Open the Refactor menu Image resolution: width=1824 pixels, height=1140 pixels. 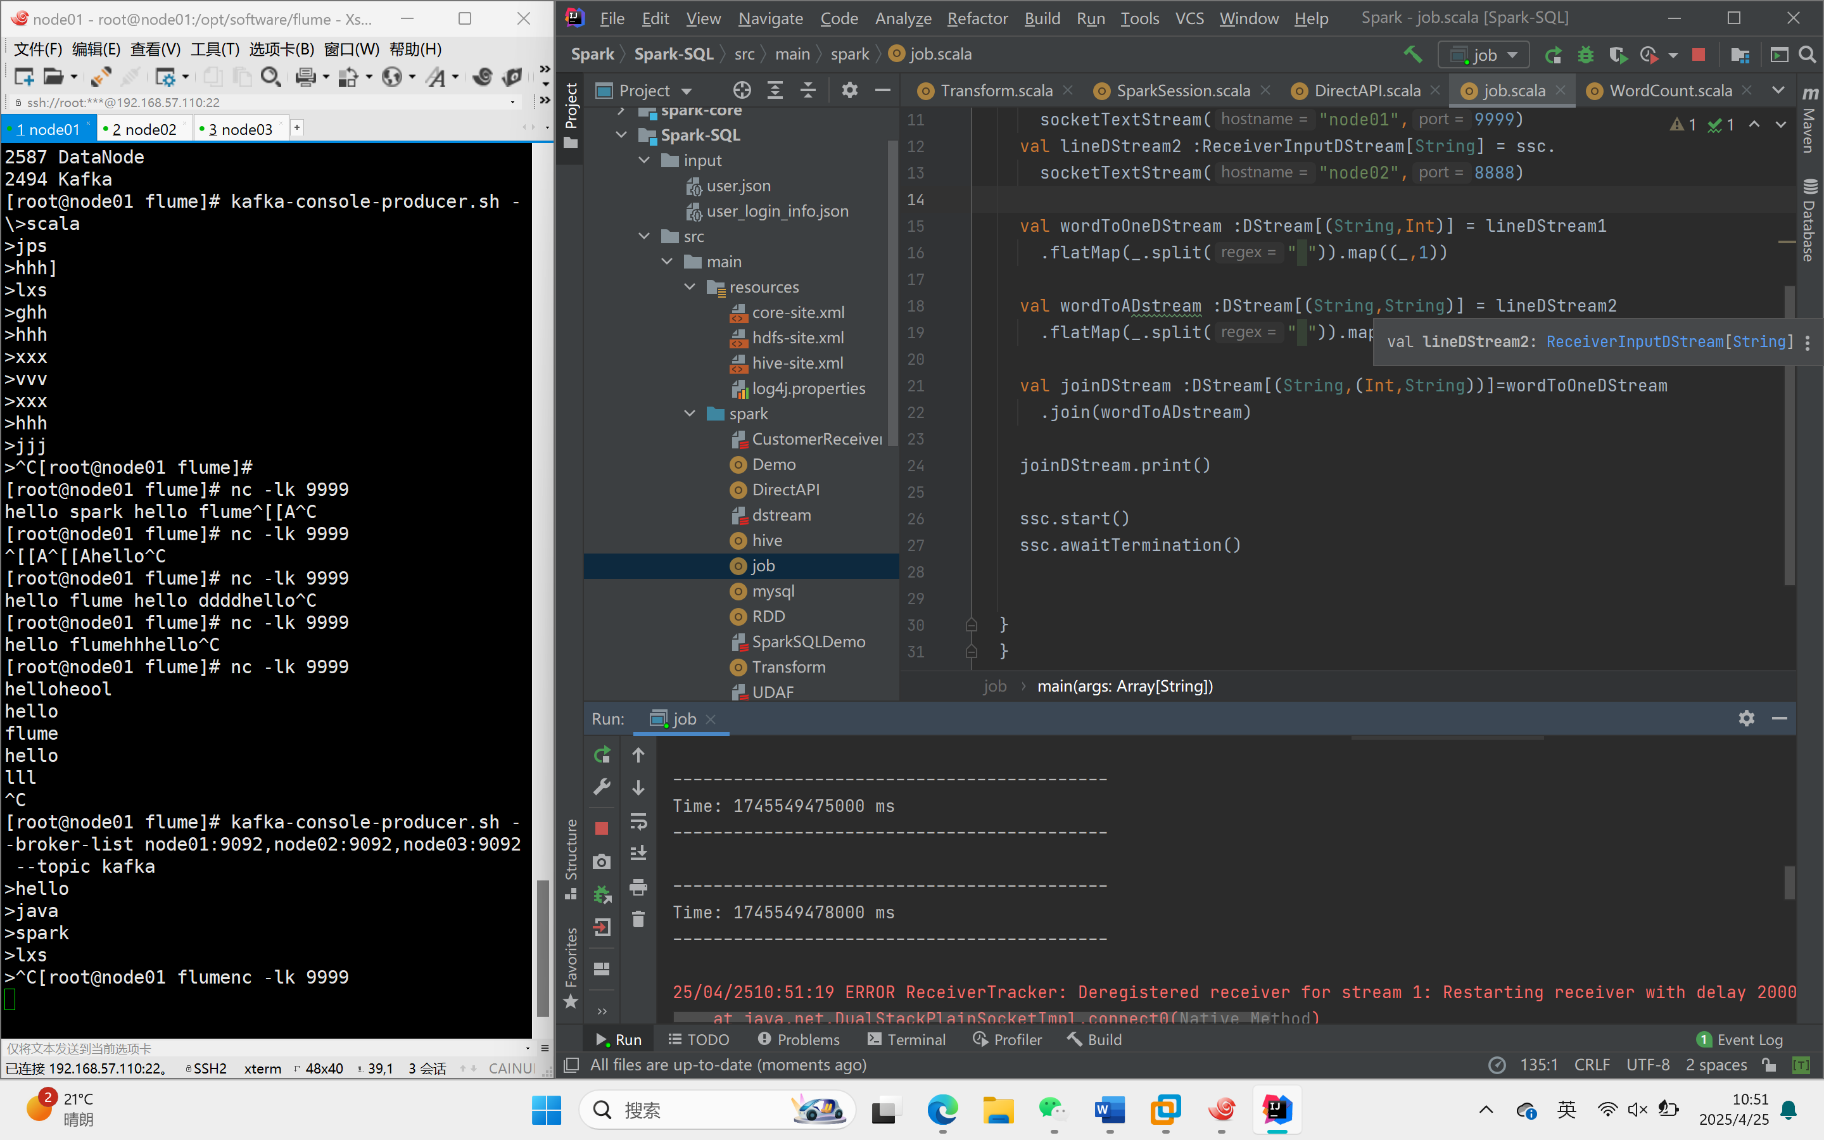tap(977, 18)
